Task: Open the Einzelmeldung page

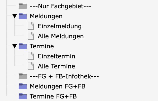Action: pyautogui.click(x=60, y=26)
